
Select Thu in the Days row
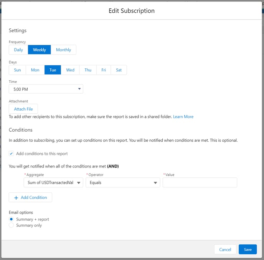click(x=88, y=70)
